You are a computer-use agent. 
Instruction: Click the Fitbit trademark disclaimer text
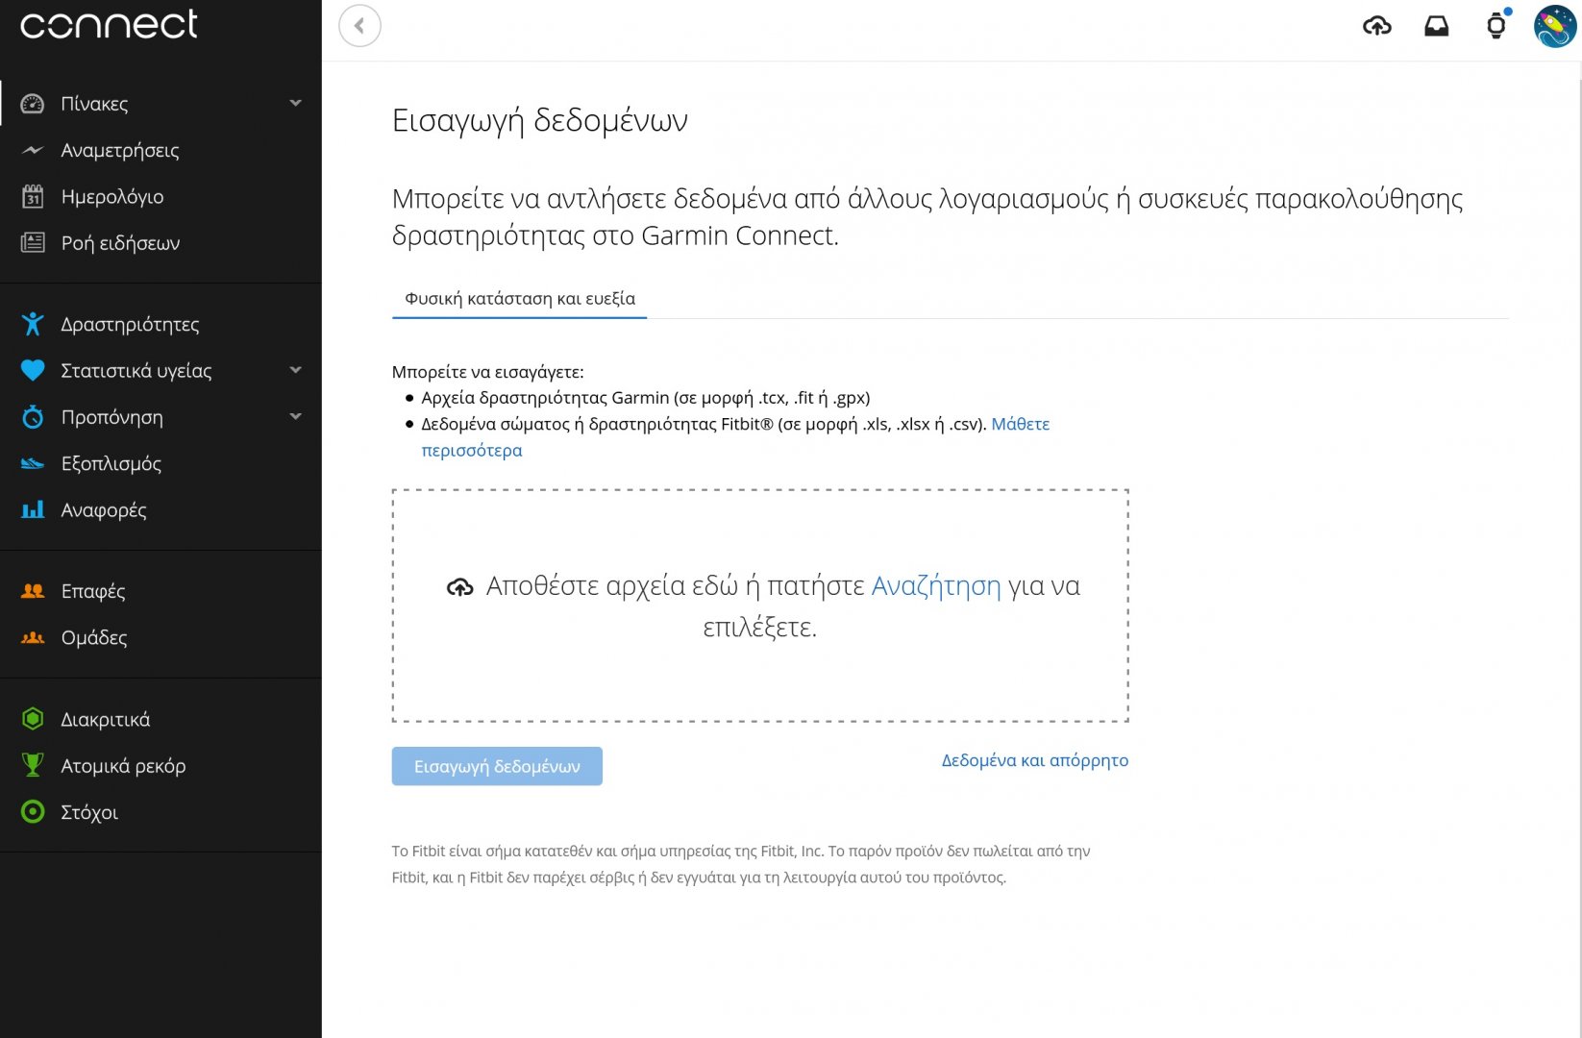click(x=741, y=864)
